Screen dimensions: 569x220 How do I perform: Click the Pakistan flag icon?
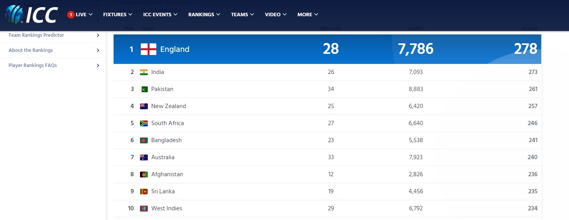coord(144,89)
